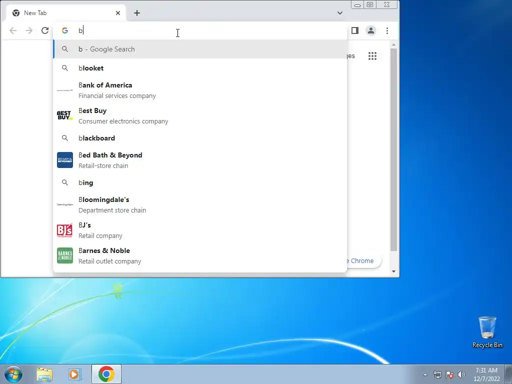Click the Bank of America logo icon
Viewport: 512px width, 384px height.
pyautogui.click(x=65, y=90)
